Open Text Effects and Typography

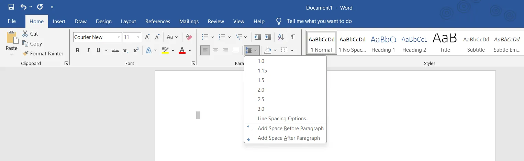click(x=149, y=50)
